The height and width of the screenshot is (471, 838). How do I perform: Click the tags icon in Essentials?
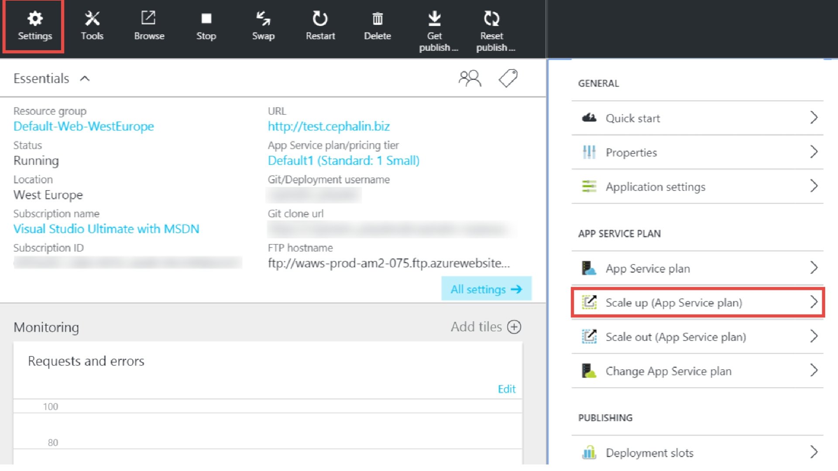[508, 78]
